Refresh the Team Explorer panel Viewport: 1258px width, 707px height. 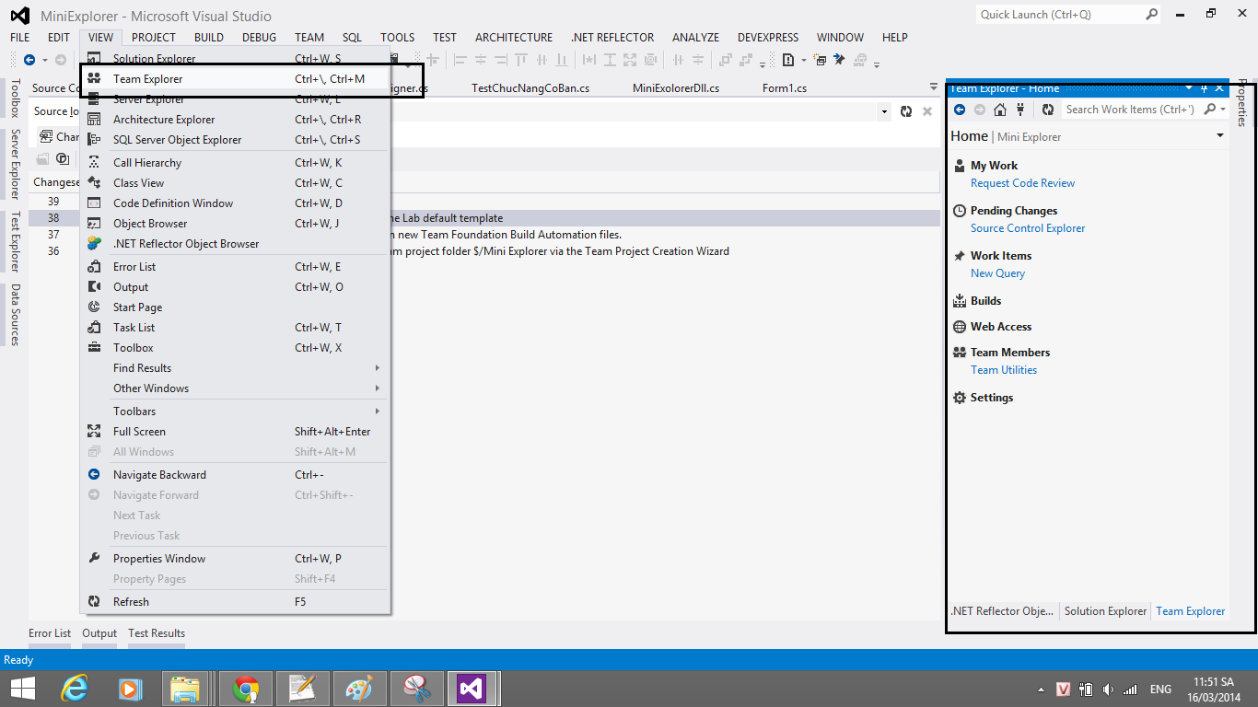pyautogui.click(x=1048, y=110)
